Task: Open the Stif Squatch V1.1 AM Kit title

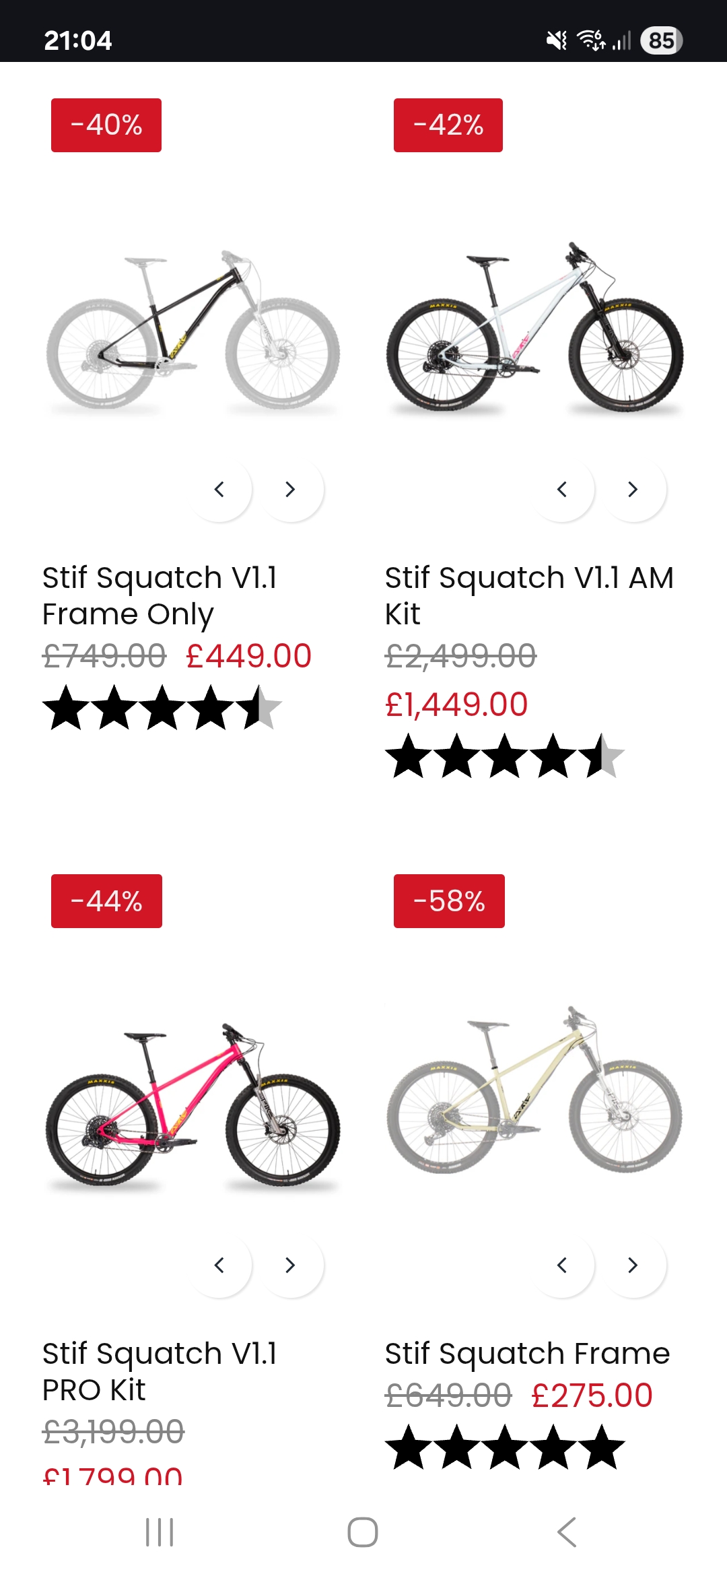Action: (x=528, y=595)
